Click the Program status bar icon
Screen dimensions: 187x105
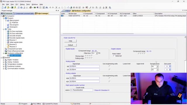pyautogui.click(x=20, y=104)
